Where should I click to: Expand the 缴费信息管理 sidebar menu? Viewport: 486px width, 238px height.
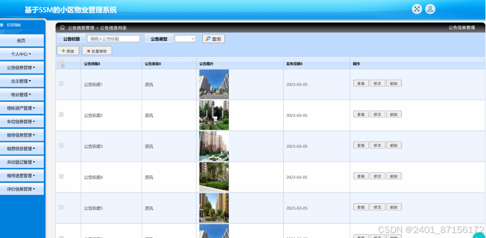(22, 148)
